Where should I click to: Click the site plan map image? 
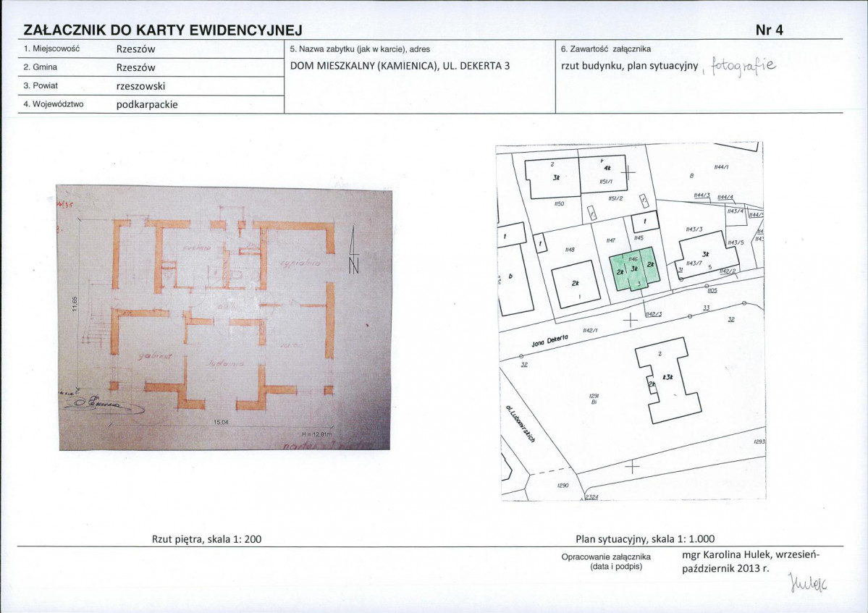631,321
